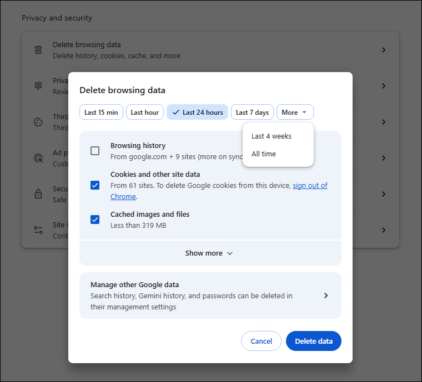Click the ad privacy target icon
Screen dimensions: 422x382
[38, 158]
